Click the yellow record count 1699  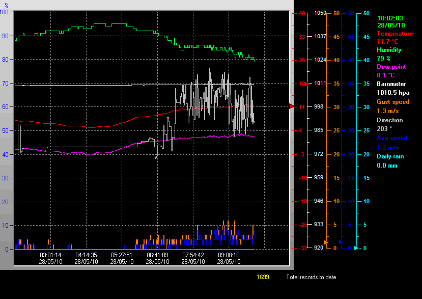263,277
